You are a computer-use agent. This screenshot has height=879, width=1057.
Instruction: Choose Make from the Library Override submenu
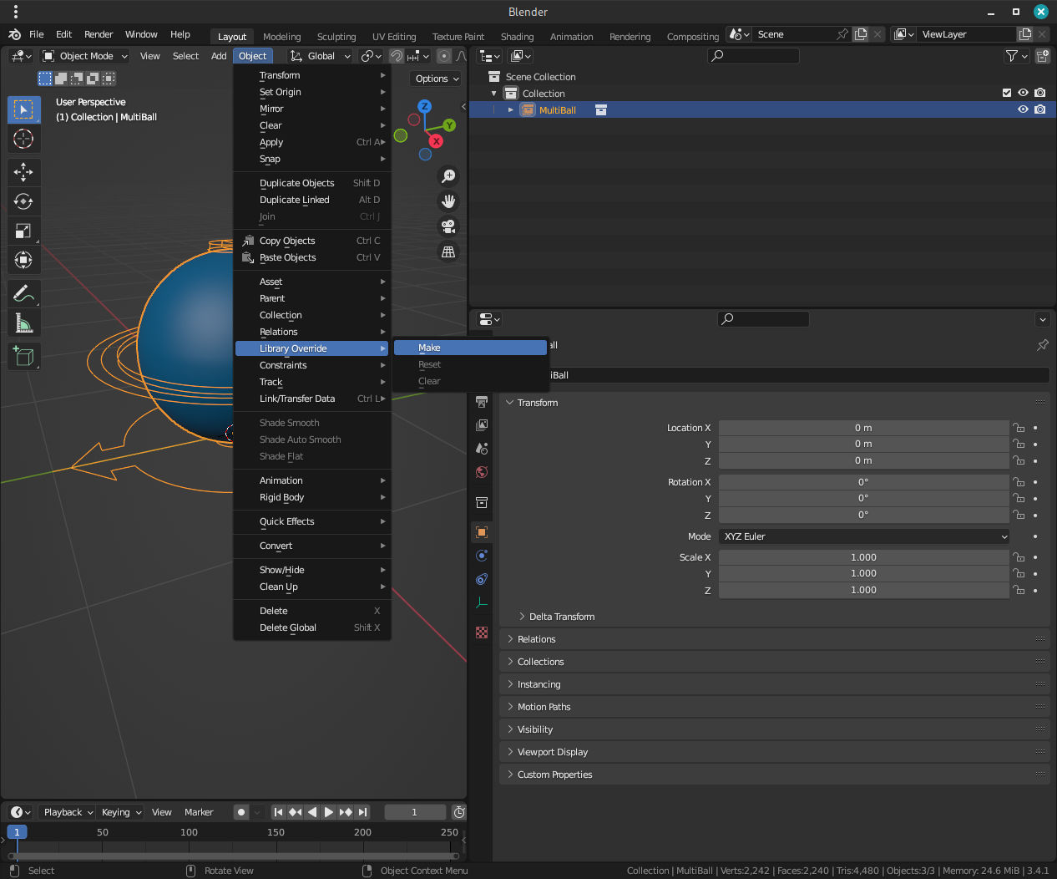pos(428,347)
